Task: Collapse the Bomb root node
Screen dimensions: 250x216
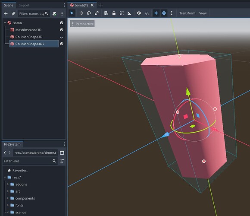Action: [5, 23]
